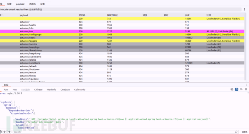Open the Hex response view
249x134 pixels.
click(x=15, y=89)
